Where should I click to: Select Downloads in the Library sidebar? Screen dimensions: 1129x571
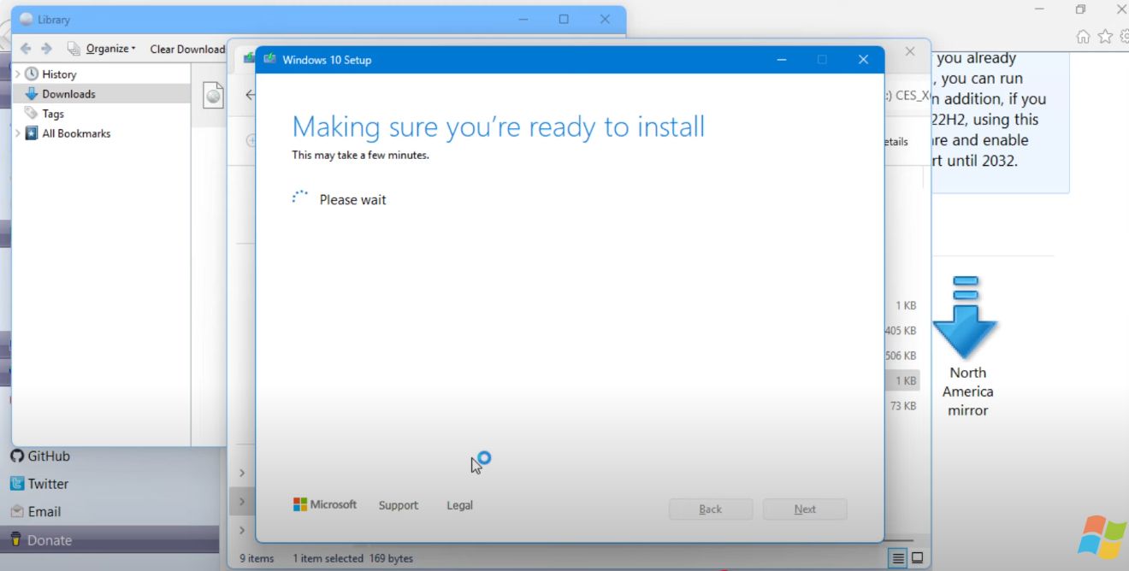pos(68,94)
